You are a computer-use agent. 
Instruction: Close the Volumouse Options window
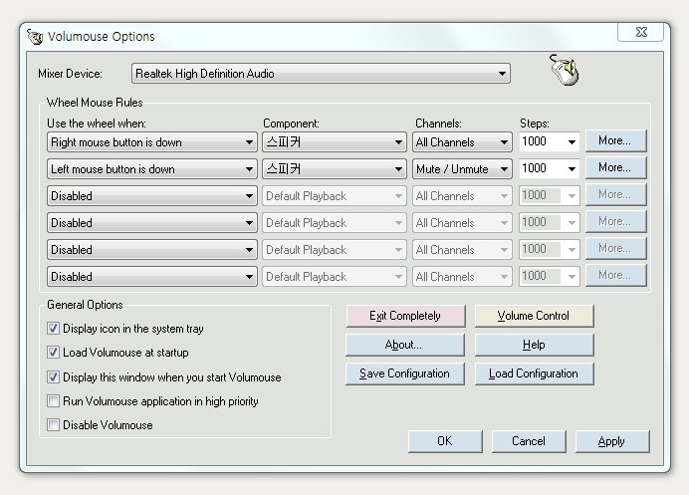pos(640,32)
